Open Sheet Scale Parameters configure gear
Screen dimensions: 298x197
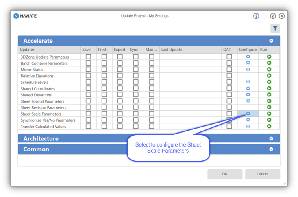(248, 114)
